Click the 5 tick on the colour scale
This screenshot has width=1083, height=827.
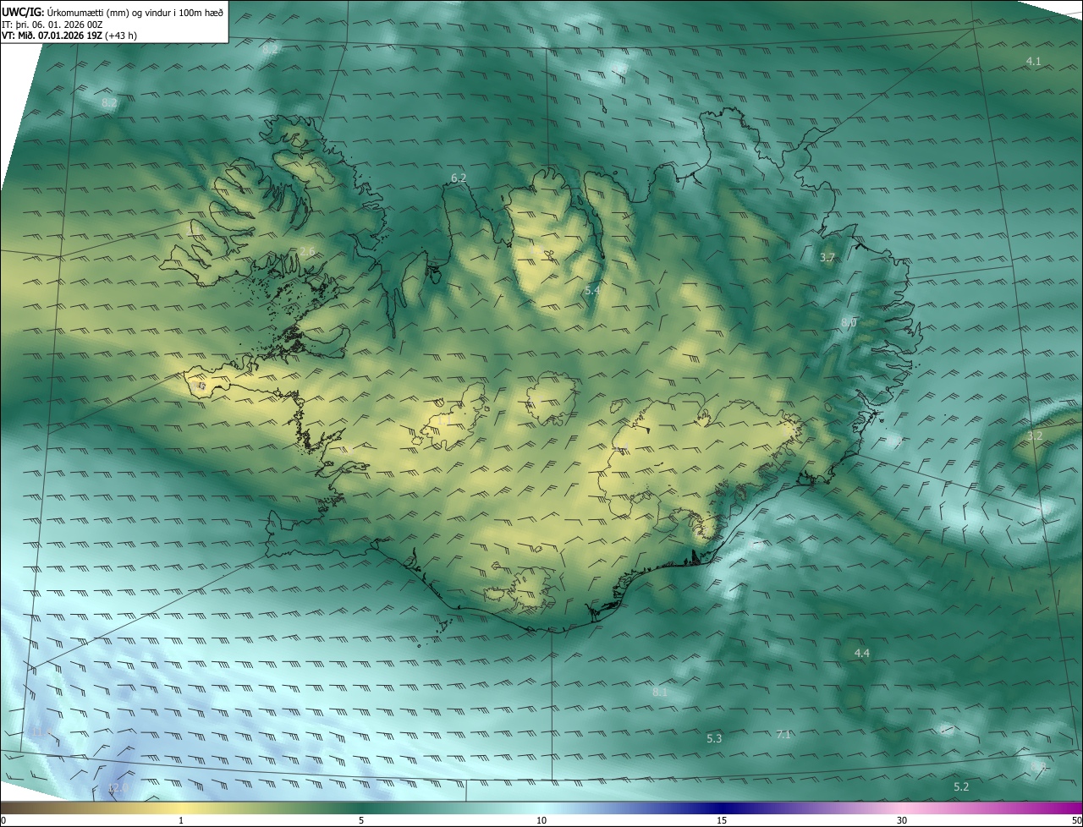pyautogui.click(x=361, y=820)
